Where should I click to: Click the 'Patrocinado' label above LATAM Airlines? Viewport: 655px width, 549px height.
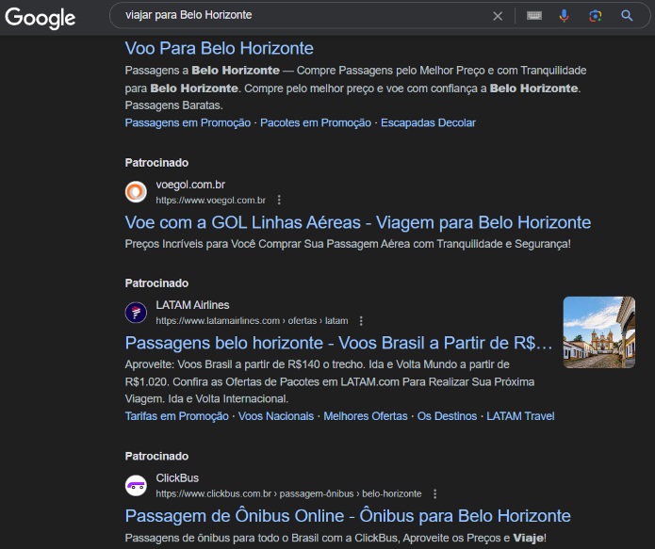[156, 283]
